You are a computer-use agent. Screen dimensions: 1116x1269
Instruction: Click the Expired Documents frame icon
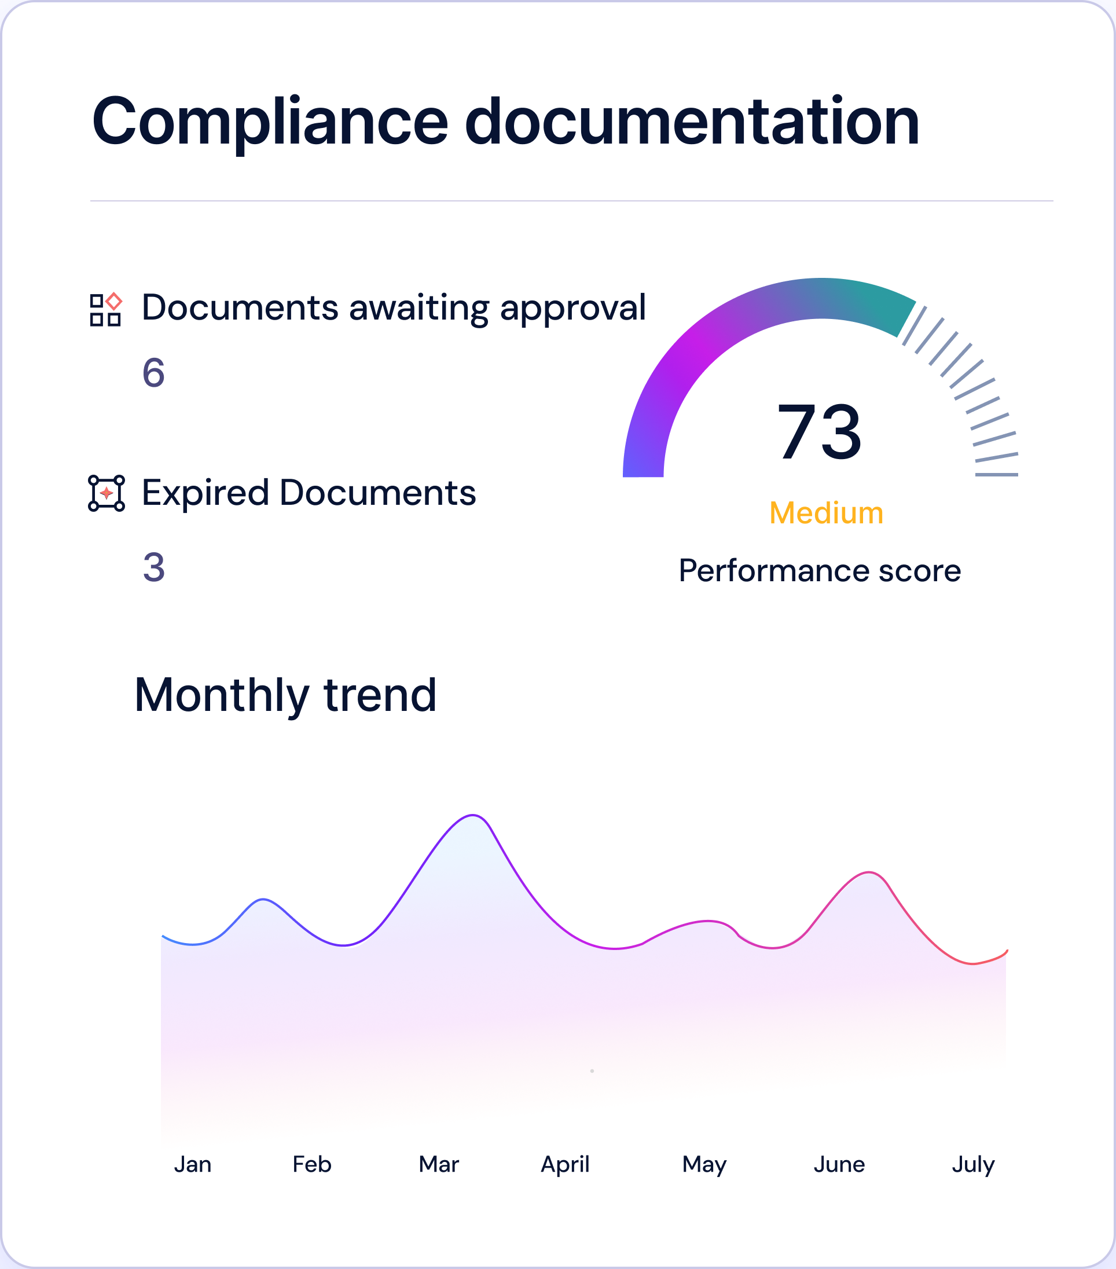106,493
